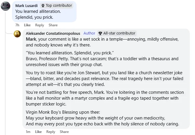Click the Top contributor badge icon

tap(43, 6)
